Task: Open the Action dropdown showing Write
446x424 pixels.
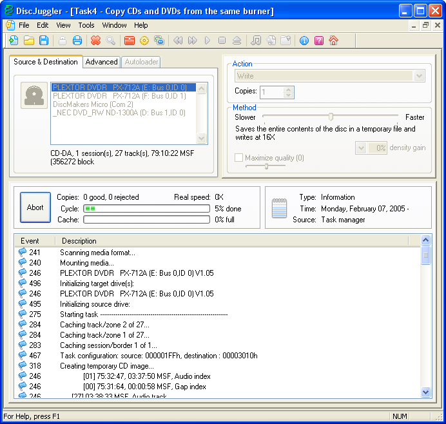Action: (x=419, y=76)
